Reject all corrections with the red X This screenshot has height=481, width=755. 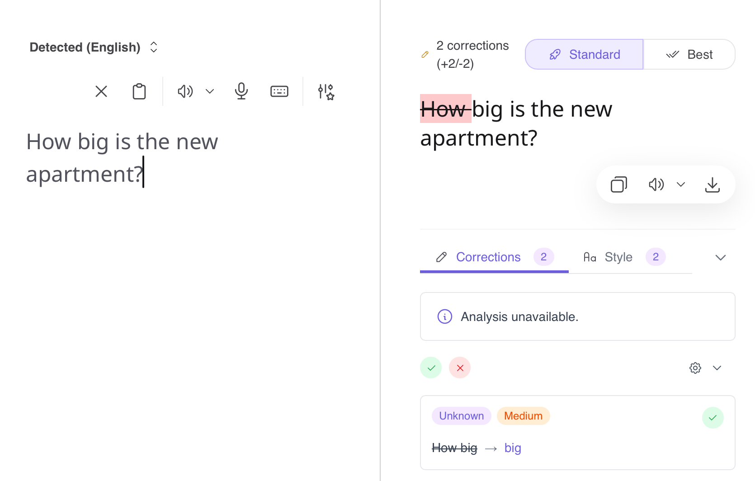[x=460, y=368]
